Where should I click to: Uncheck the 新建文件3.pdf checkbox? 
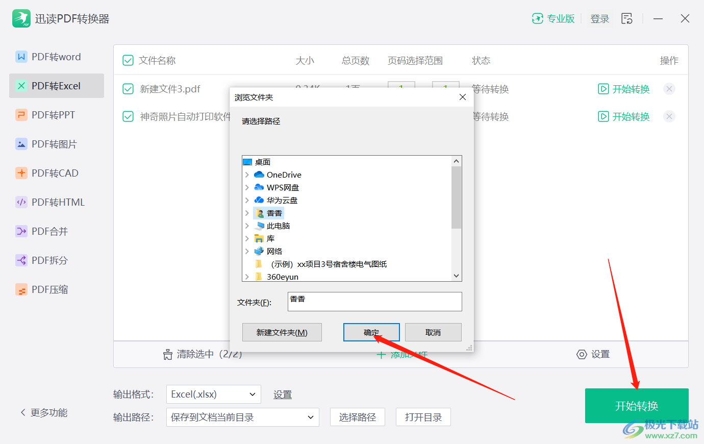[128, 89]
